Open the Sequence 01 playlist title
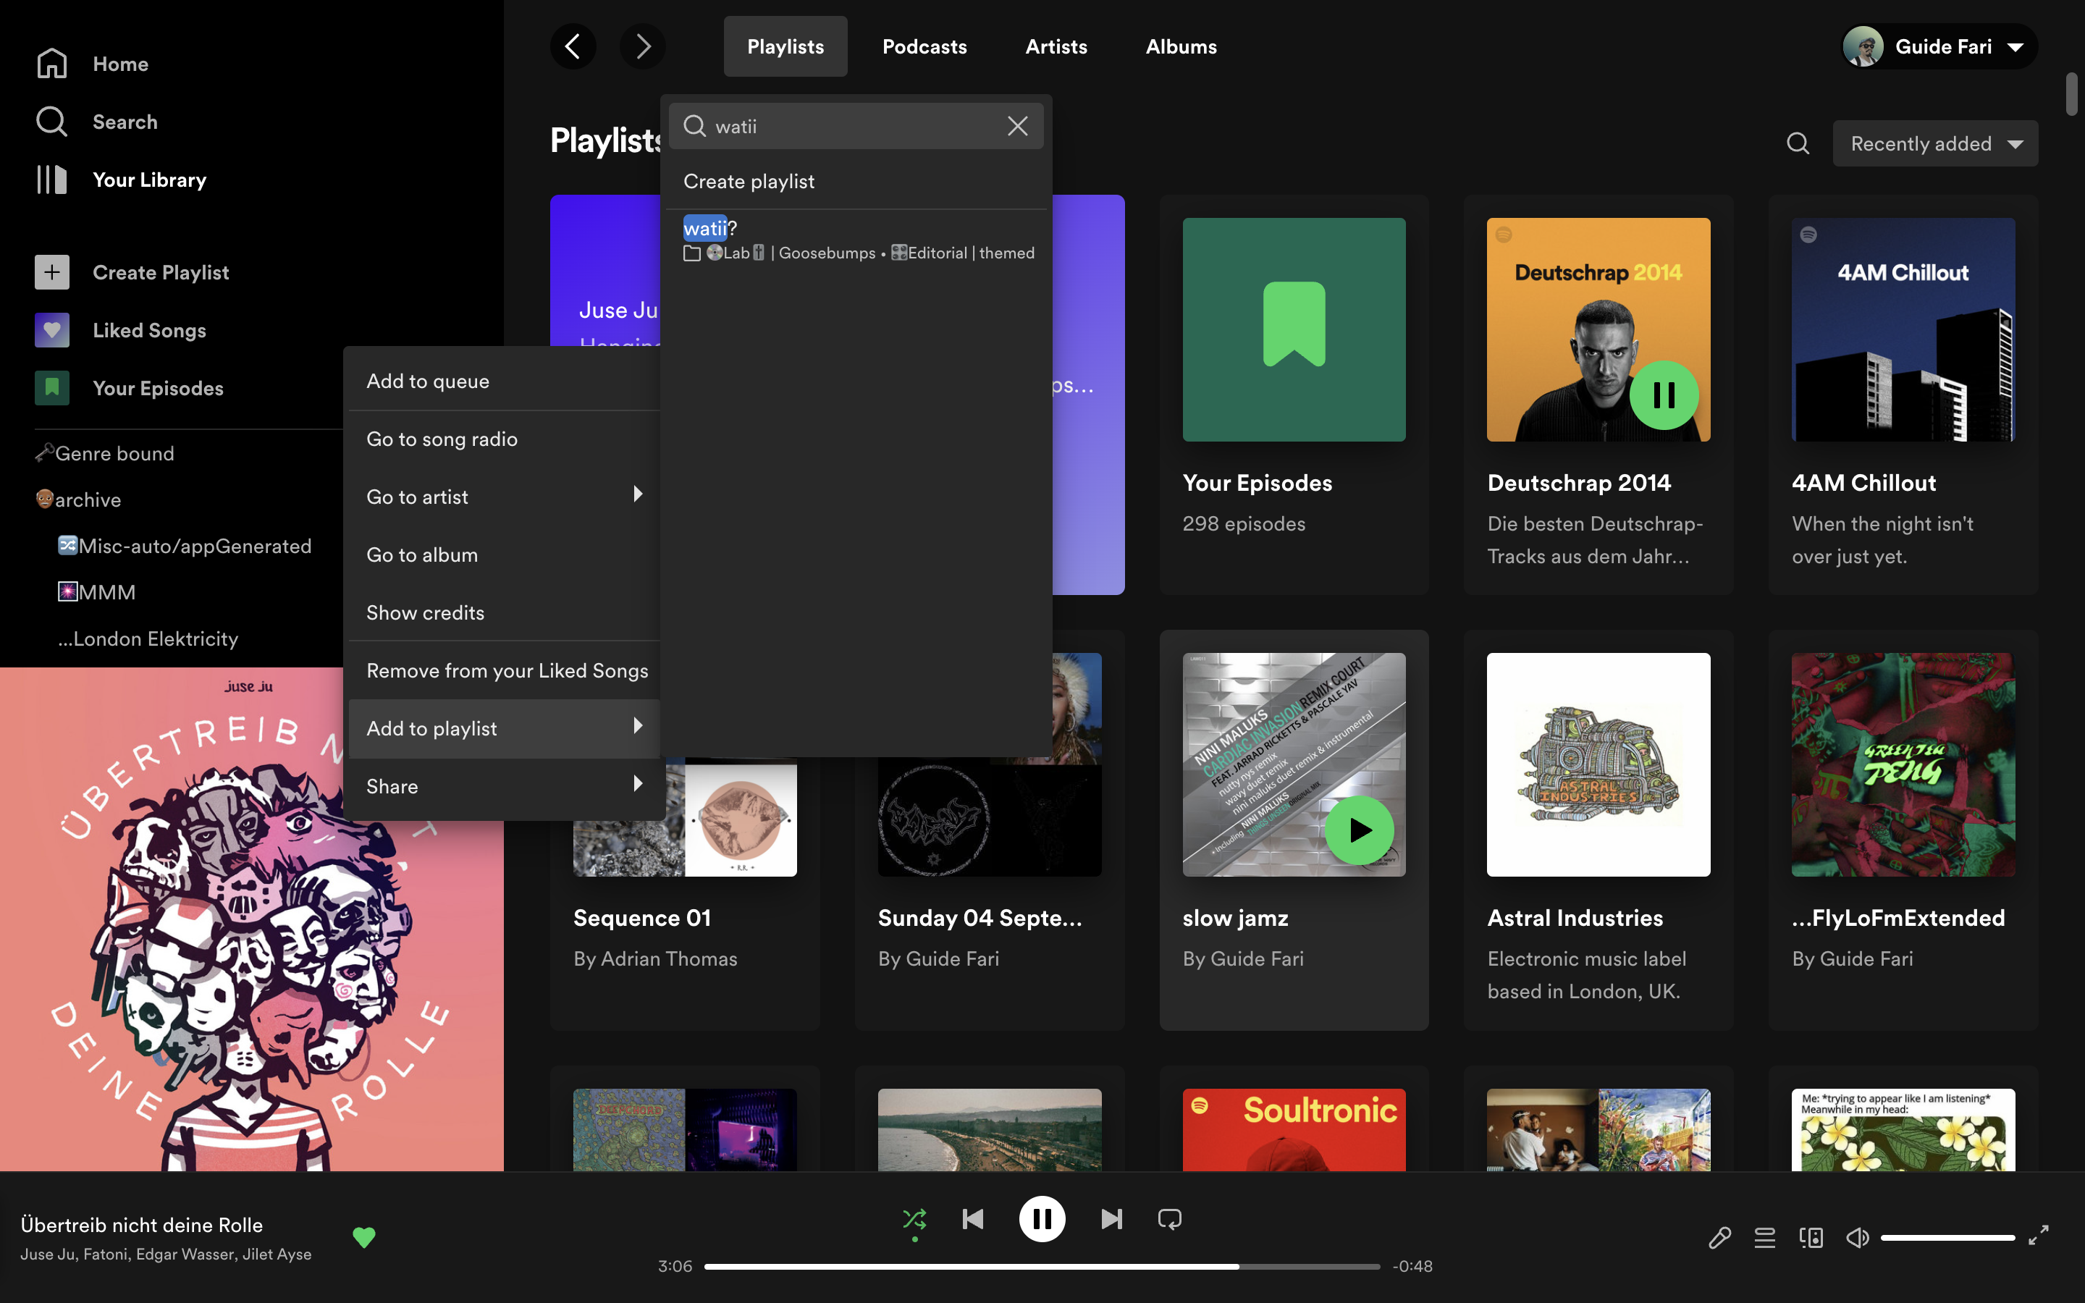2085x1303 pixels. point(643,918)
